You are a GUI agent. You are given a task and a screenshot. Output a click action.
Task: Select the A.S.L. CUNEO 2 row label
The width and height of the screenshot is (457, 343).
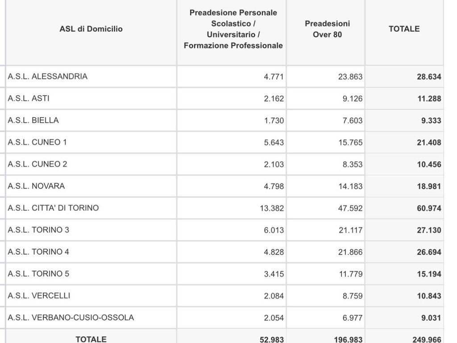[x=37, y=164]
